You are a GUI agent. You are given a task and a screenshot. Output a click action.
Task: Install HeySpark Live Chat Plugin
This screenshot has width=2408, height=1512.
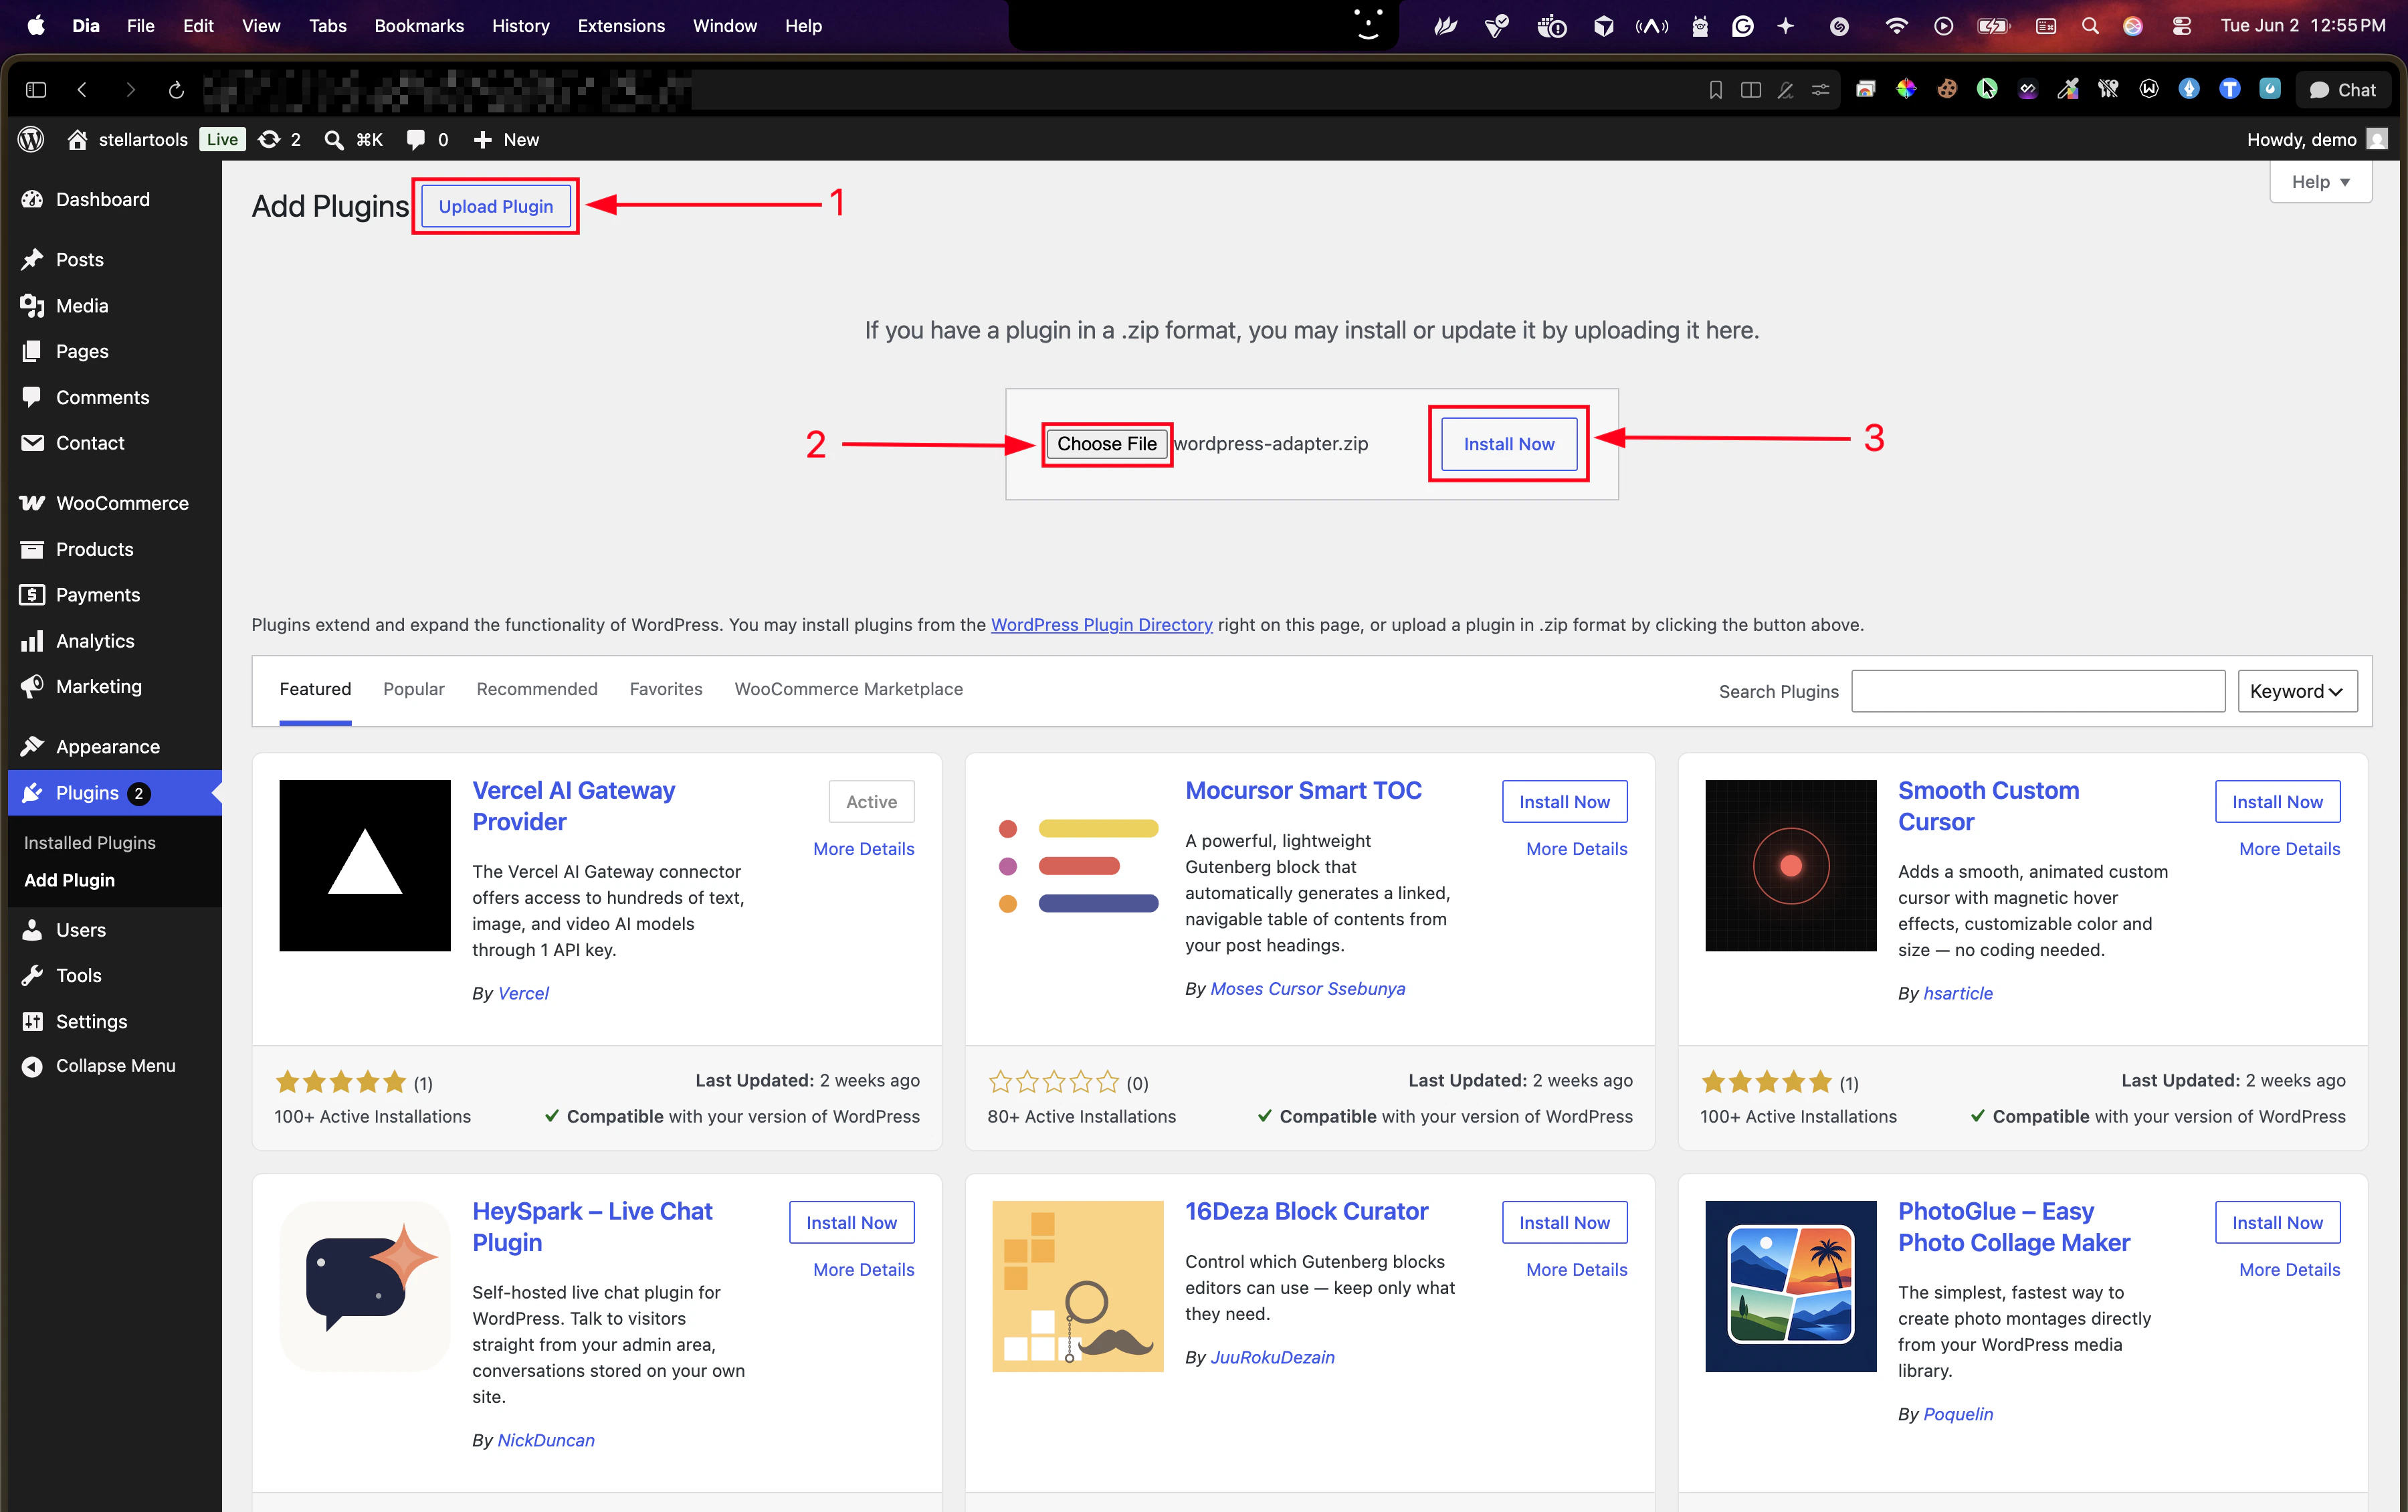pyautogui.click(x=851, y=1222)
